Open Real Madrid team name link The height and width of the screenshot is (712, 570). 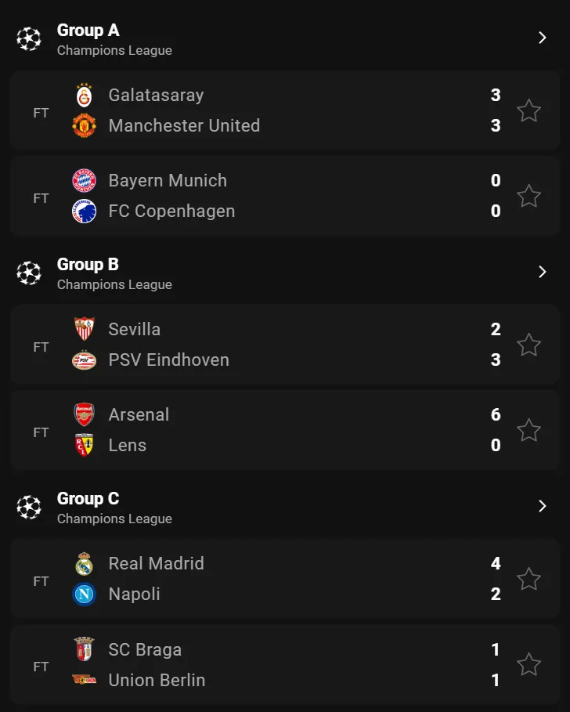click(156, 563)
